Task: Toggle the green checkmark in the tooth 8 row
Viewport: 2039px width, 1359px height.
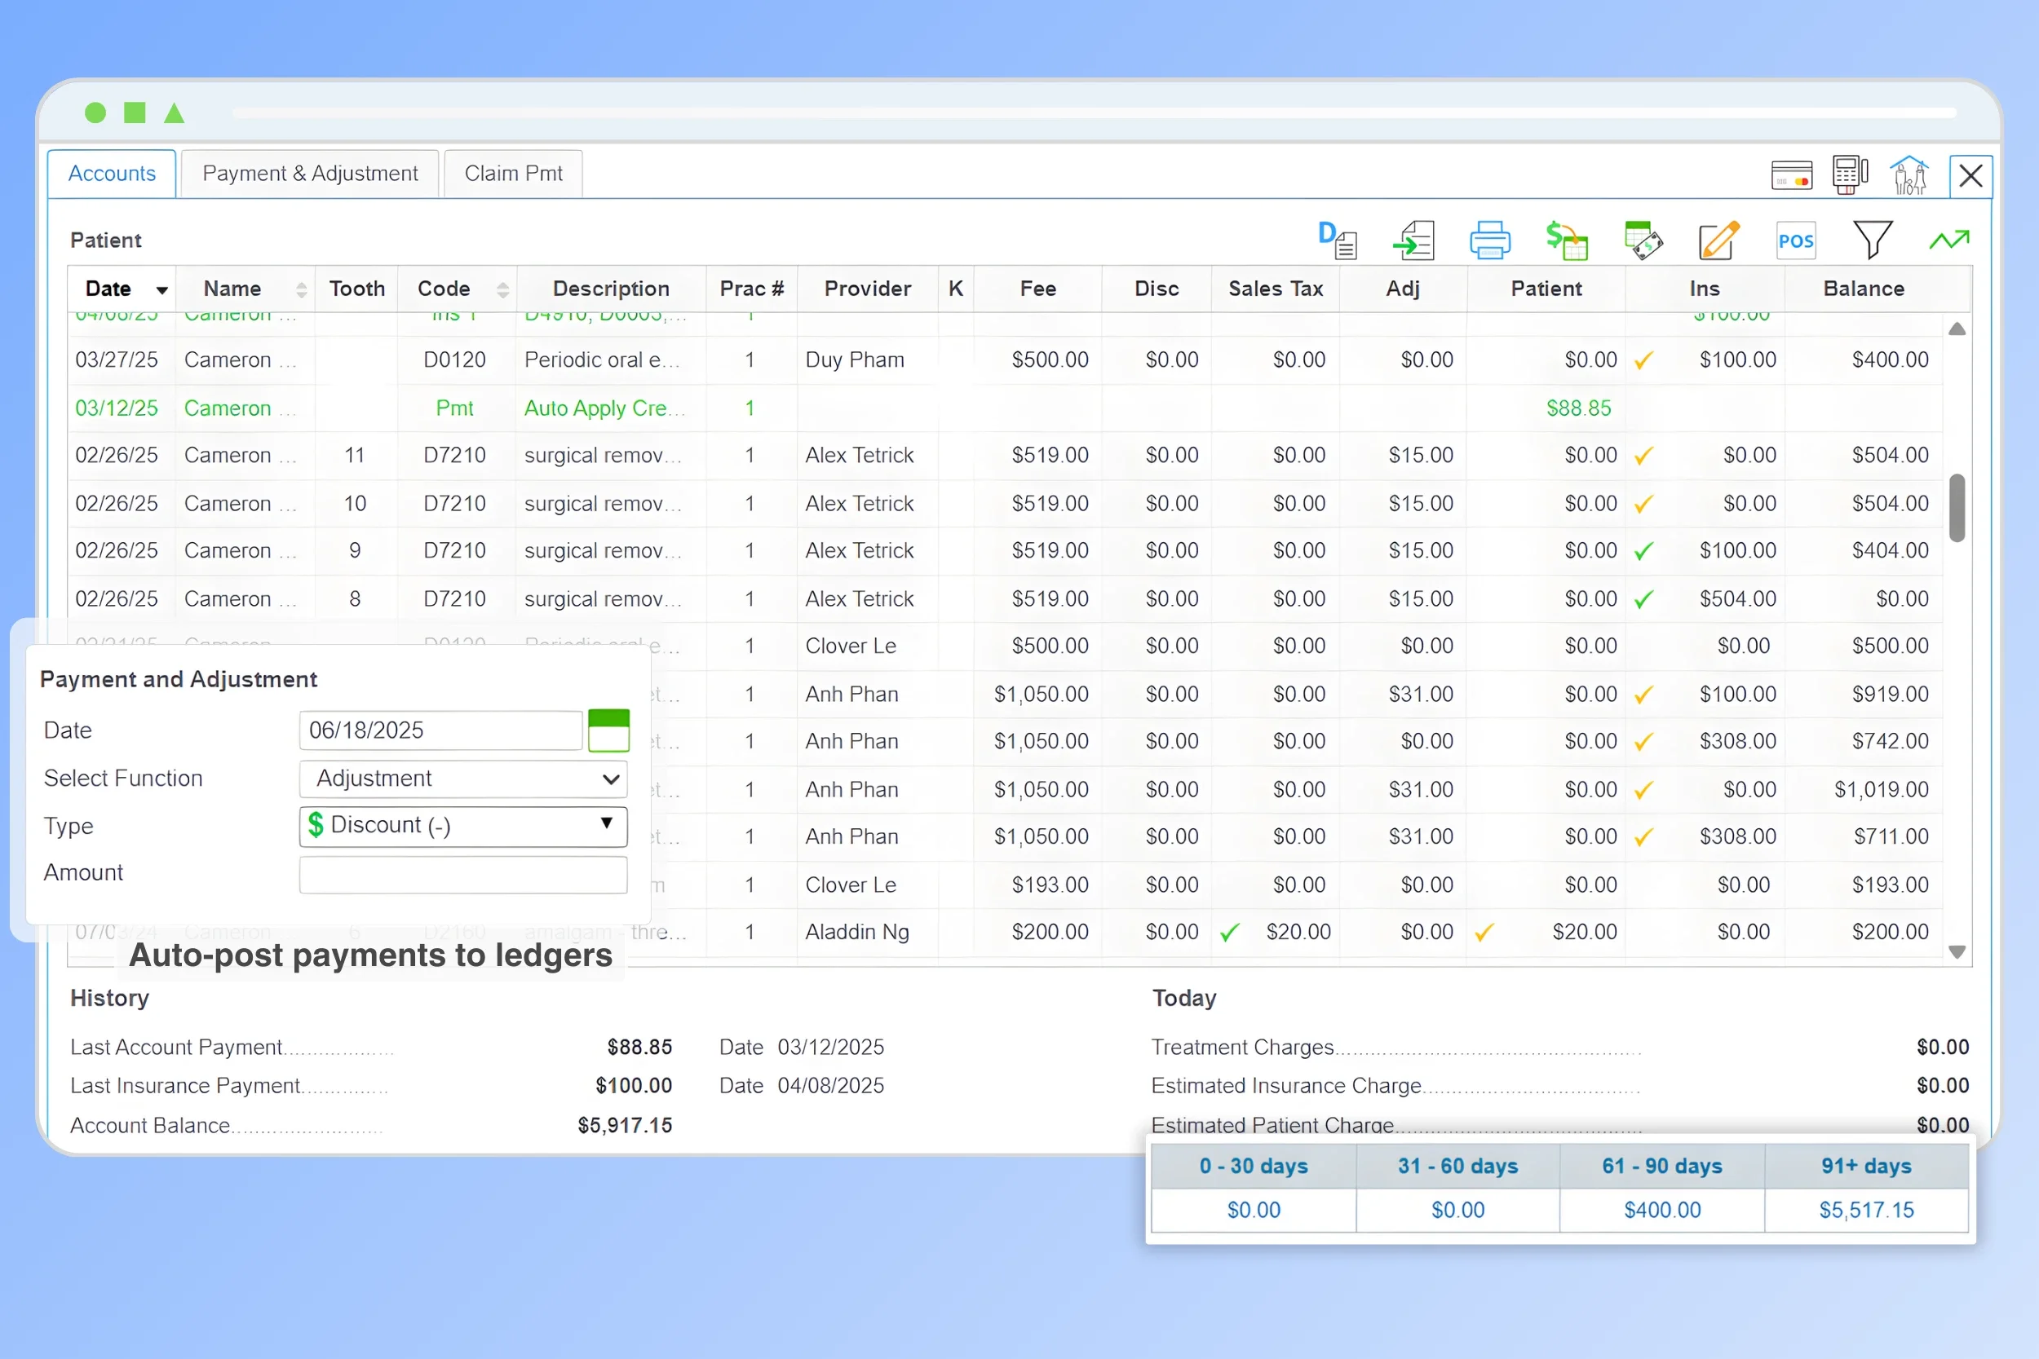Action: (x=1643, y=600)
